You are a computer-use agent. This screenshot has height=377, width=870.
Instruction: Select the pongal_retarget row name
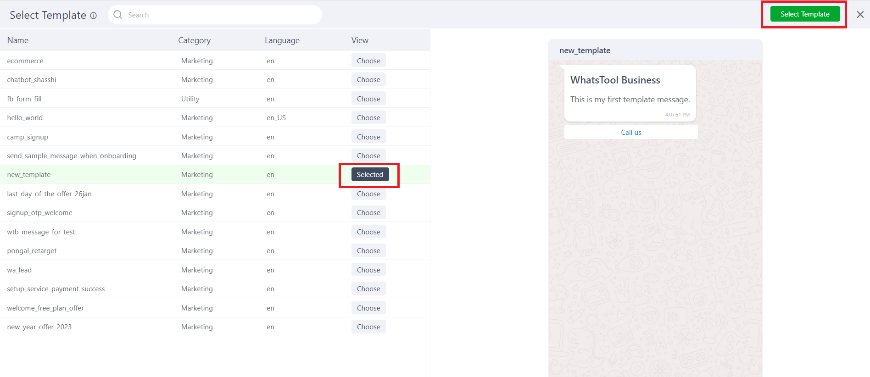pos(32,250)
